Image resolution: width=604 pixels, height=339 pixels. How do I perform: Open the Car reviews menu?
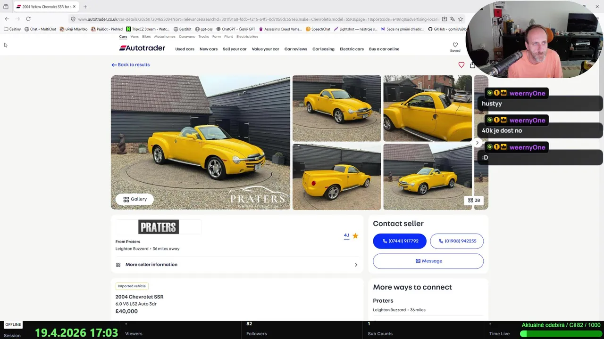pyautogui.click(x=296, y=49)
